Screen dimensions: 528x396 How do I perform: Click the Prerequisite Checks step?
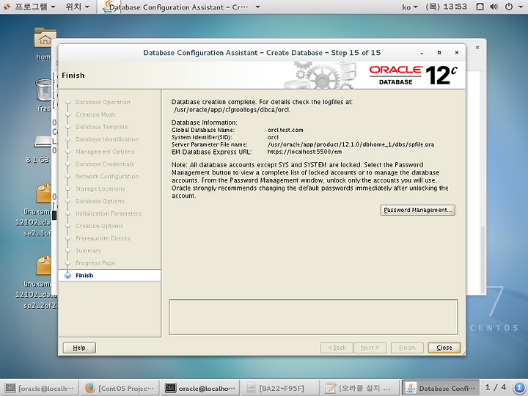pyautogui.click(x=103, y=238)
